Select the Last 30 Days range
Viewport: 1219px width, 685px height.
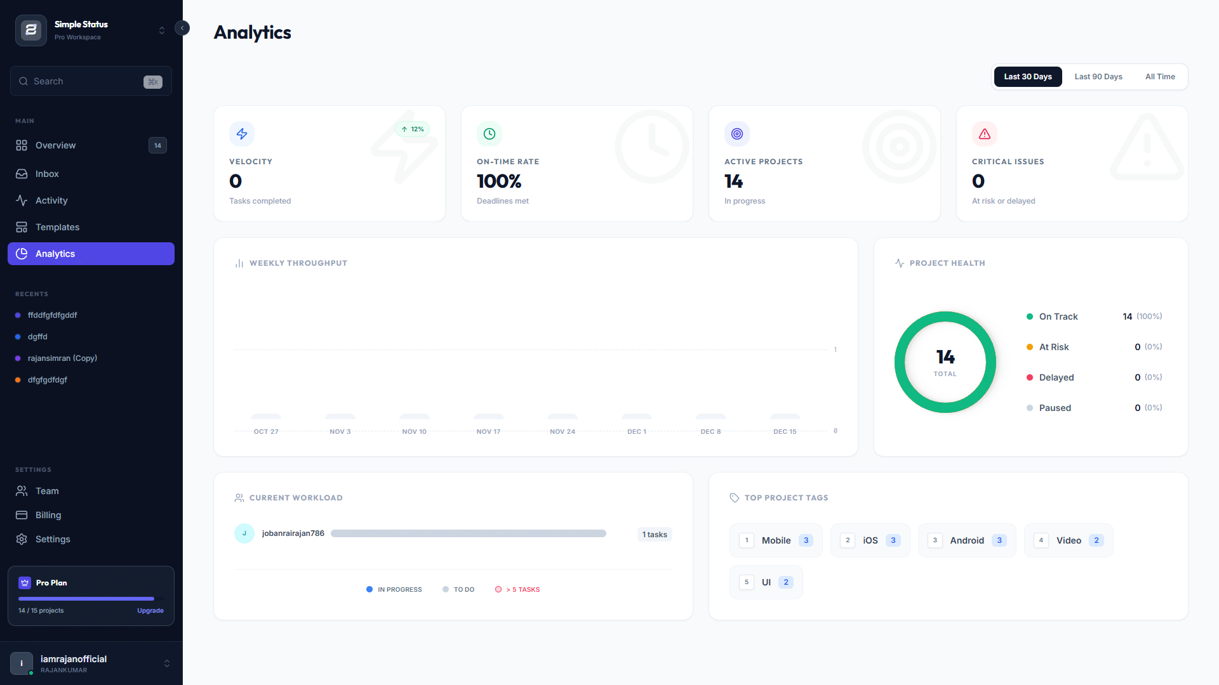(x=1027, y=77)
